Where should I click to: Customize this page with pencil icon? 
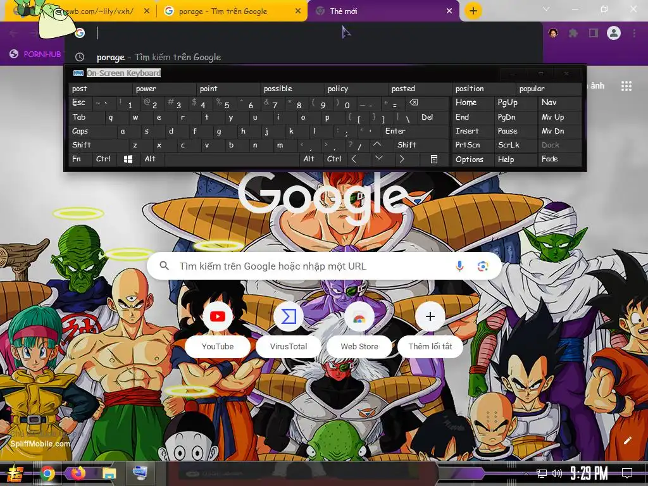(x=627, y=440)
